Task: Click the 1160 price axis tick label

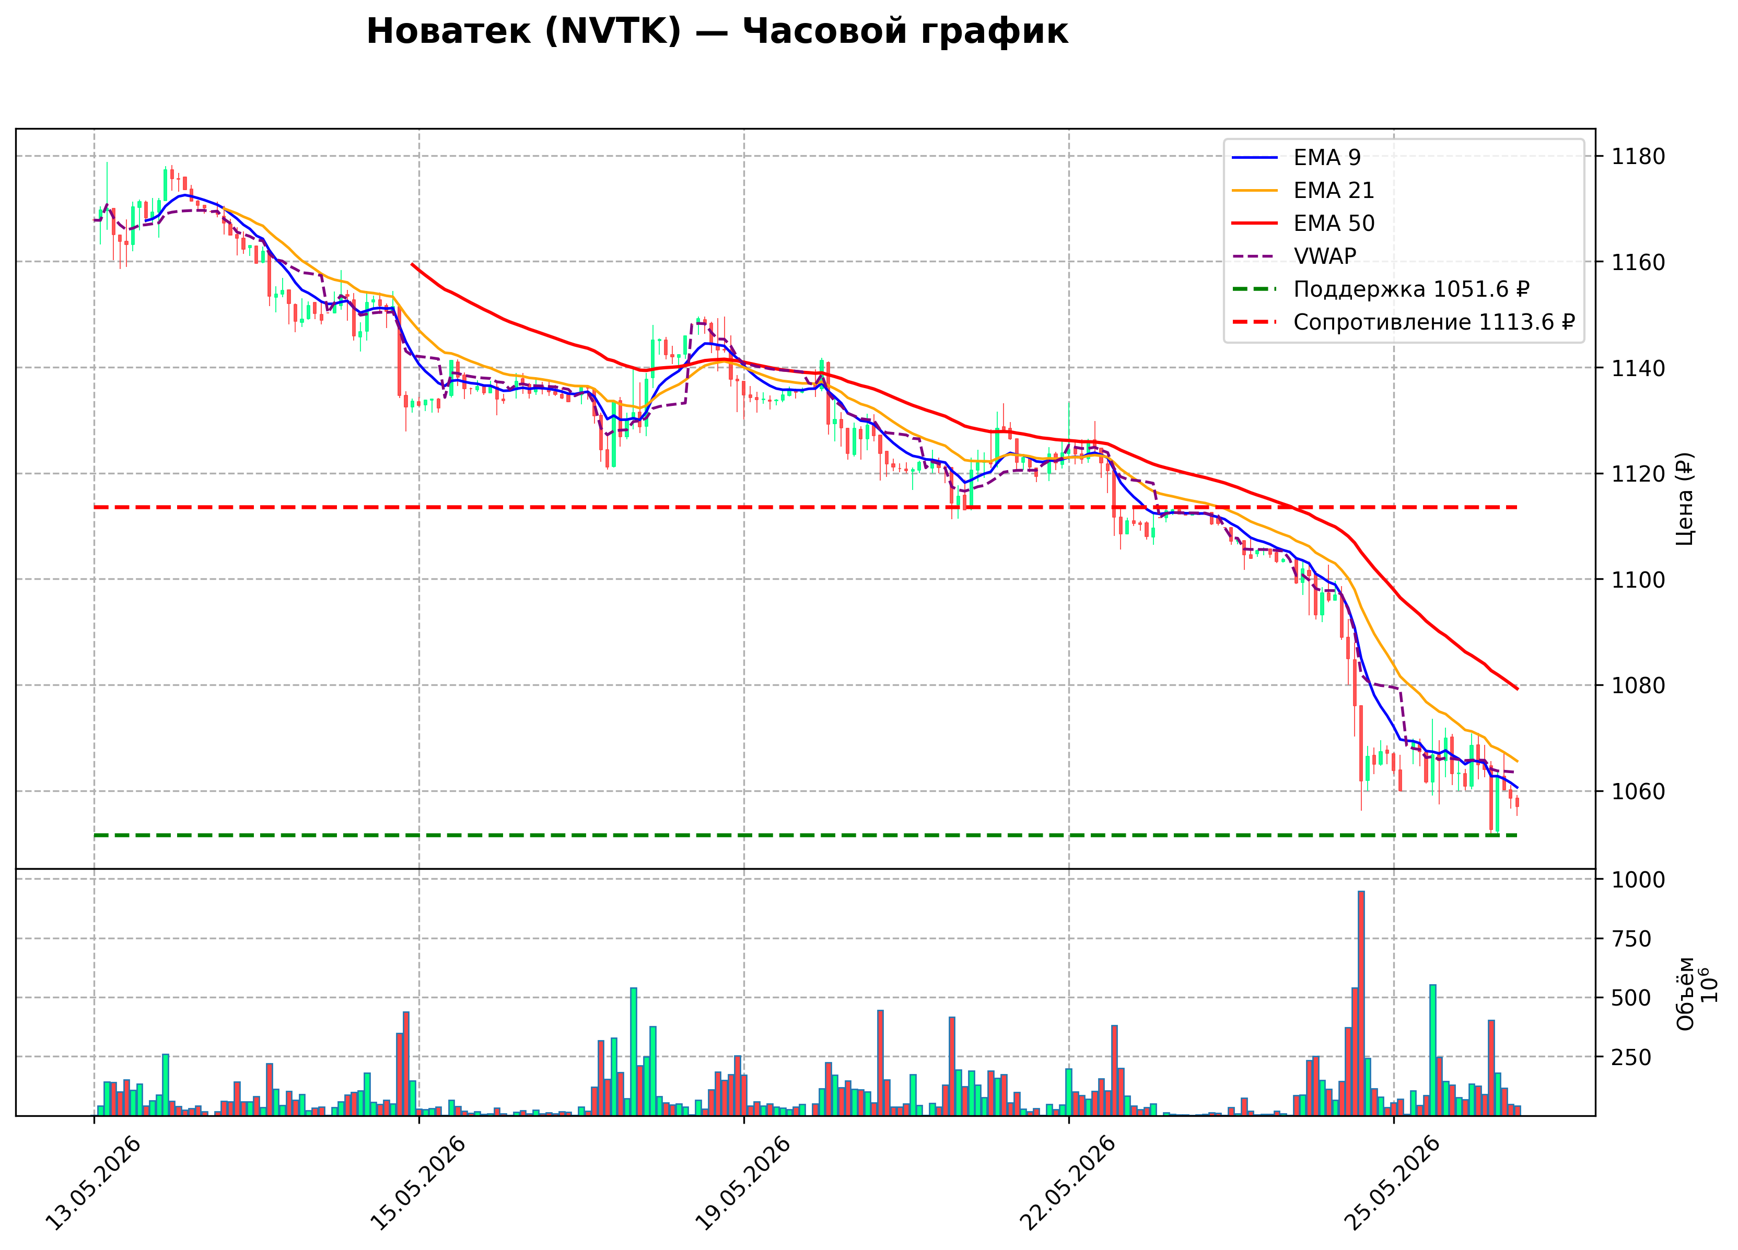Action: [x=1638, y=262]
